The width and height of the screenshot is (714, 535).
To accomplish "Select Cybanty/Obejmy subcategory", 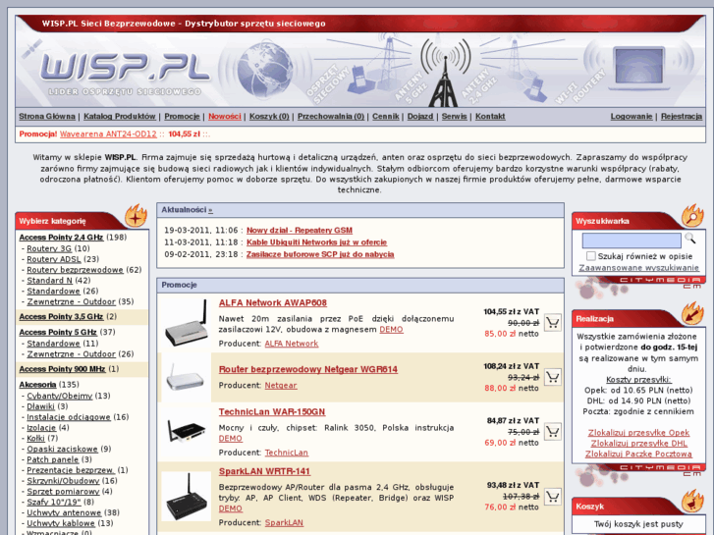I will pyautogui.click(x=60, y=396).
